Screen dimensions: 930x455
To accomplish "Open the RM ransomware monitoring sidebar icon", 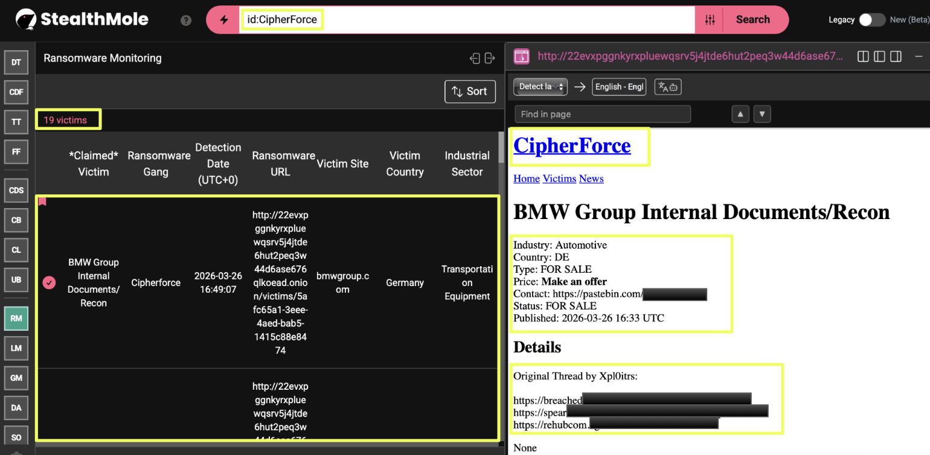I will click(16, 318).
